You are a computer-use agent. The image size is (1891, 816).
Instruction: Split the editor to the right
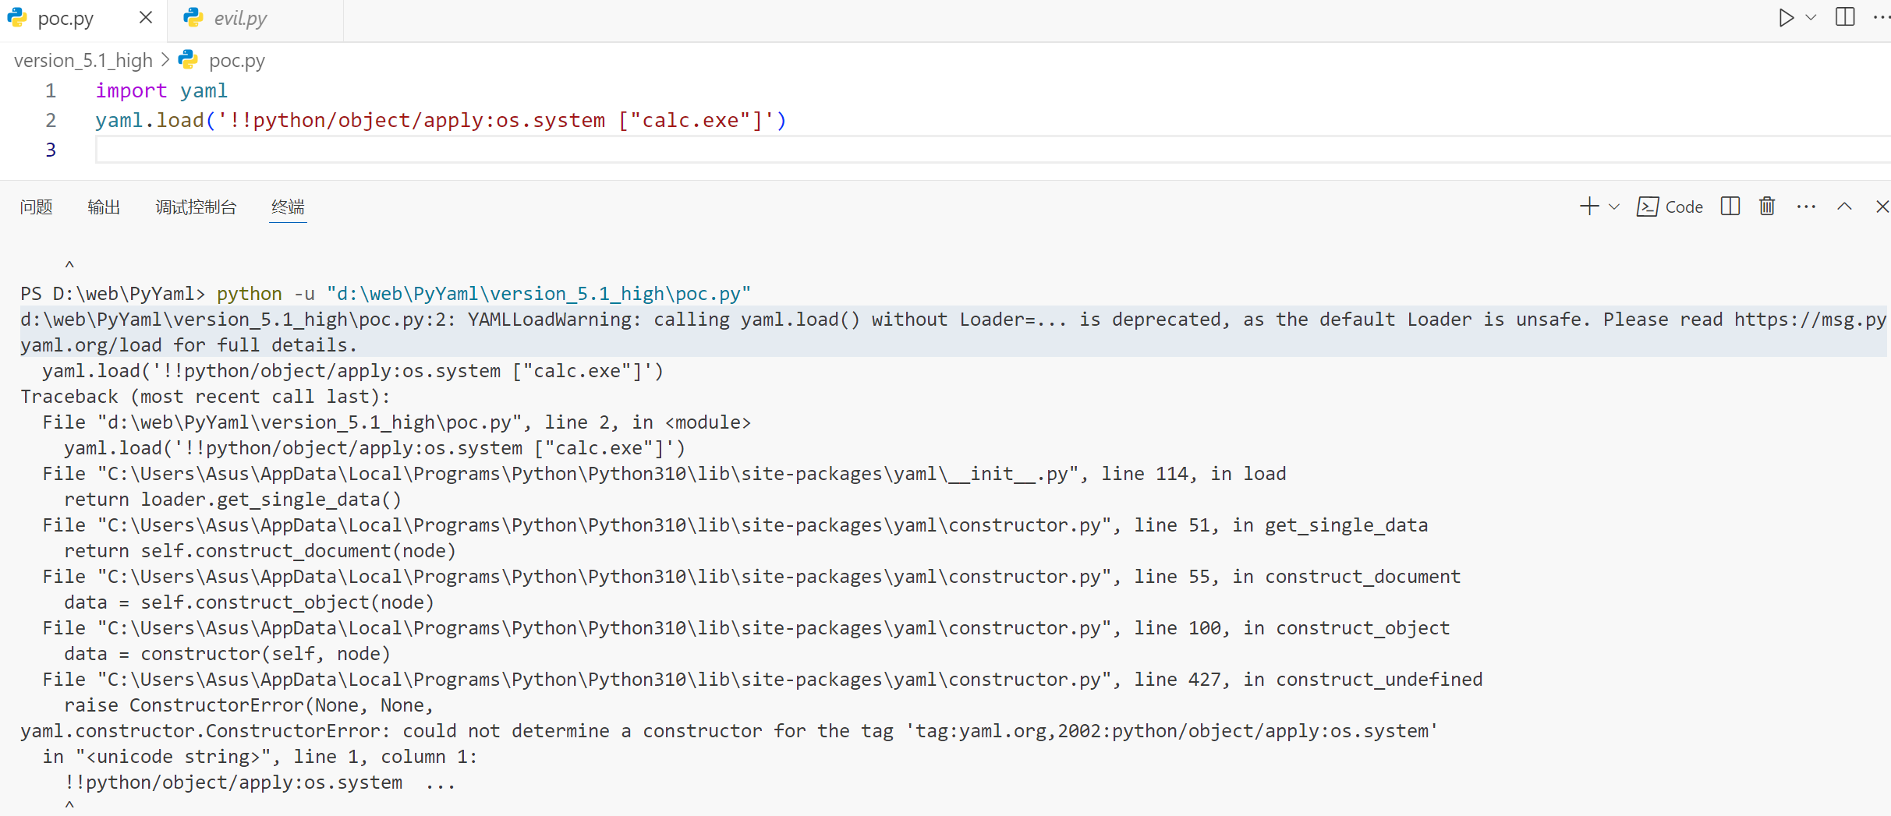tap(1845, 17)
